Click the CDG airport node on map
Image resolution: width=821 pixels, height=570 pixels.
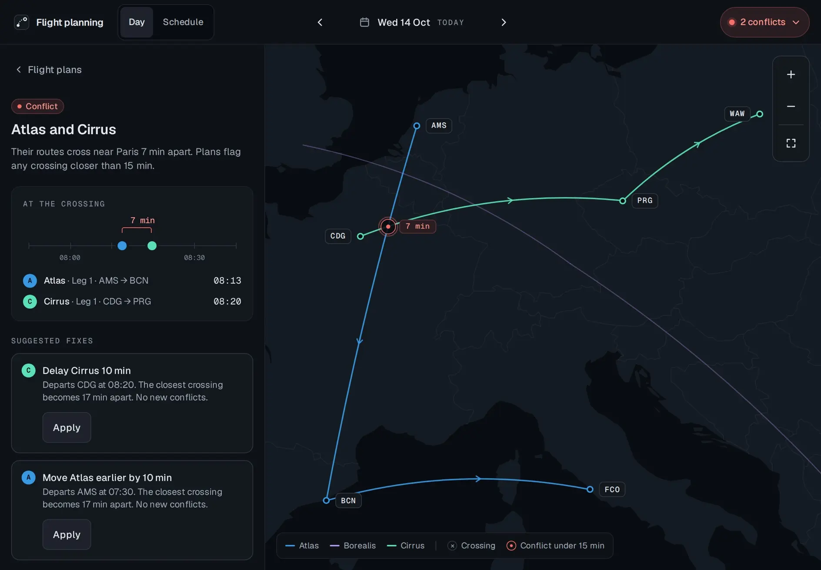pyautogui.click(x=360, y=236)
